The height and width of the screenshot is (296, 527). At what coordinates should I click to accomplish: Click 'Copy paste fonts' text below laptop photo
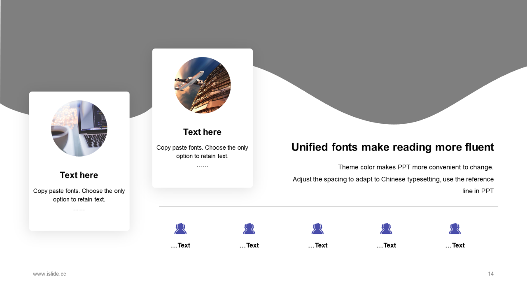(79, 195)
